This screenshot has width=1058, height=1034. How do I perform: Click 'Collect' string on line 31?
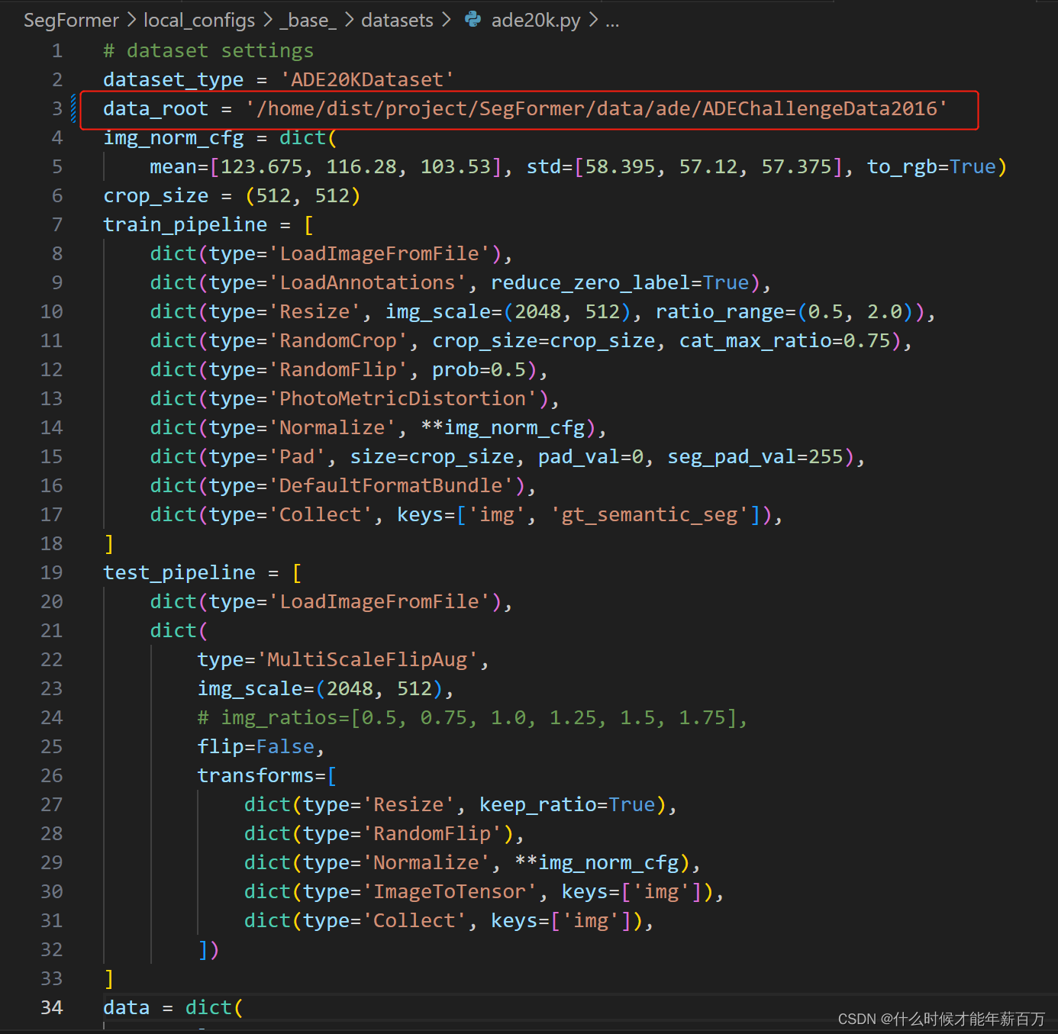coord(414,921)
